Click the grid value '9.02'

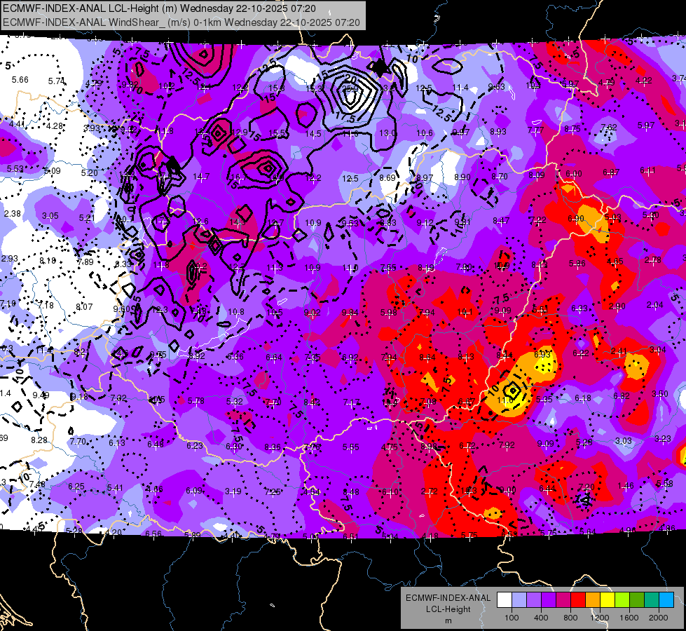click(312, 312)
